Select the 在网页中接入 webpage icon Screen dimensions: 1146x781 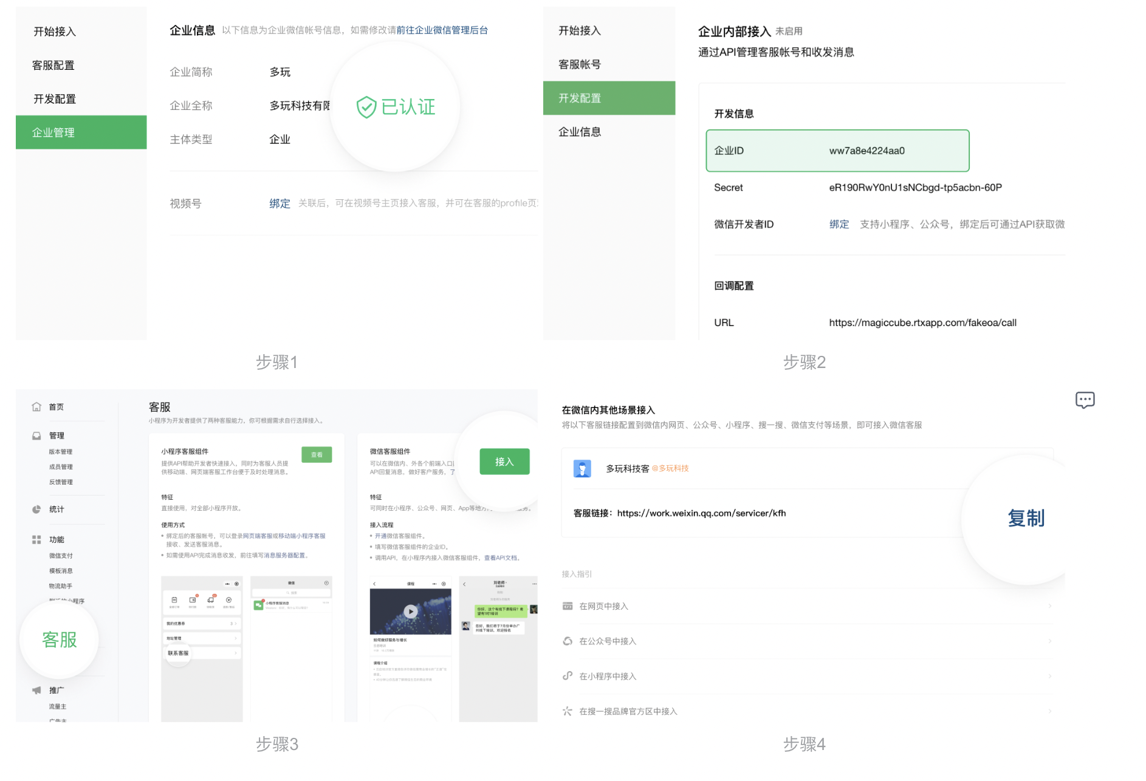coord(568,605)
